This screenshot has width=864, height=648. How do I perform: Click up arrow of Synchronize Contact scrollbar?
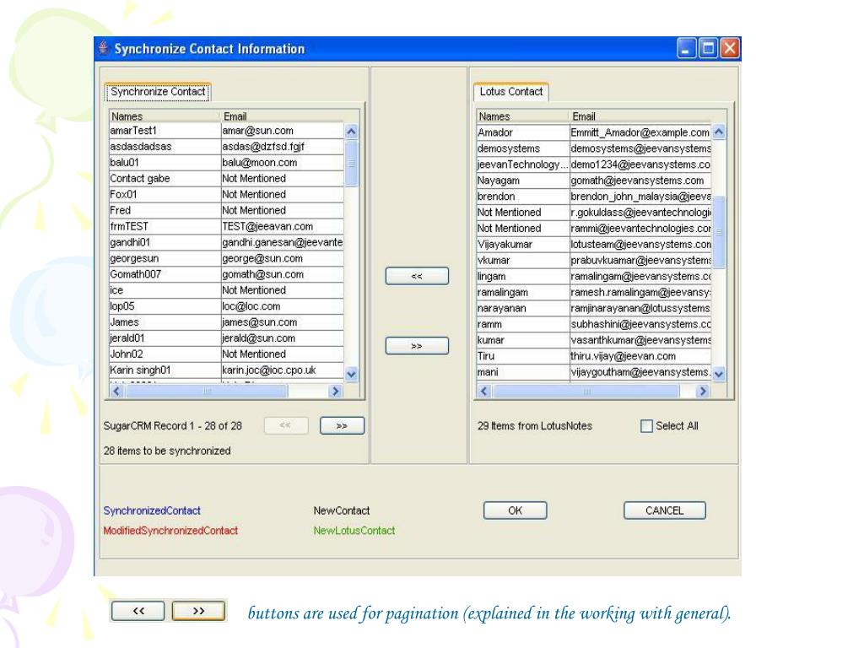pyautogui.click(x=351, y=132)
